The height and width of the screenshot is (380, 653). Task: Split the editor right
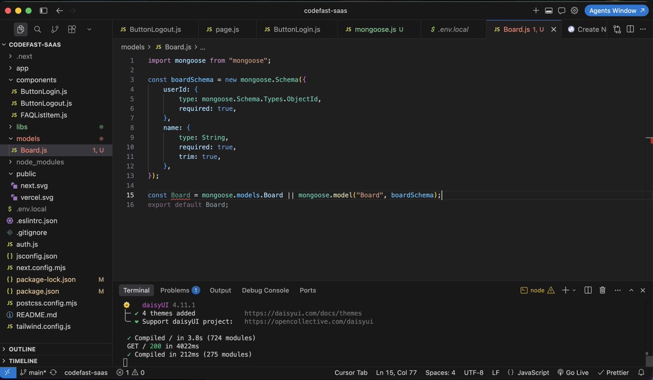630,29
